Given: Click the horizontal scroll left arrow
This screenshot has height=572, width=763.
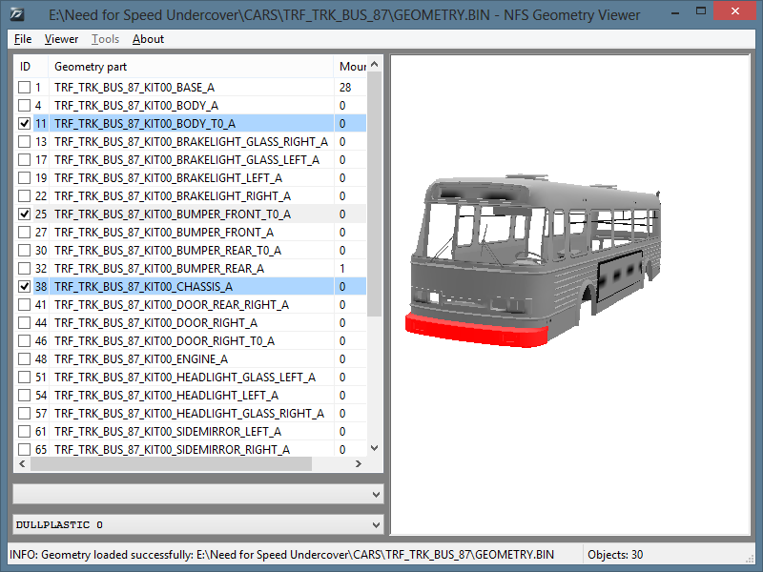Looking at the screenshot, I should pyautogui.click(x=22, y=464).
